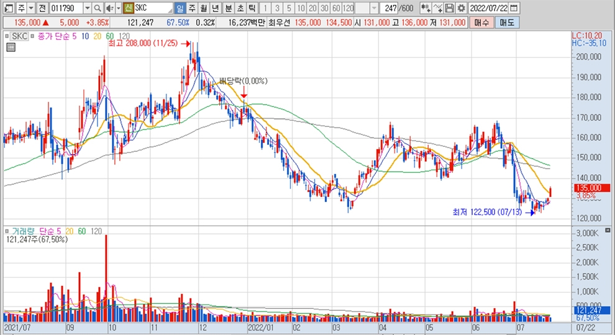Click the stock search magnifier icon
Screen dimensions: 615x335
click(x=98, y=8)
